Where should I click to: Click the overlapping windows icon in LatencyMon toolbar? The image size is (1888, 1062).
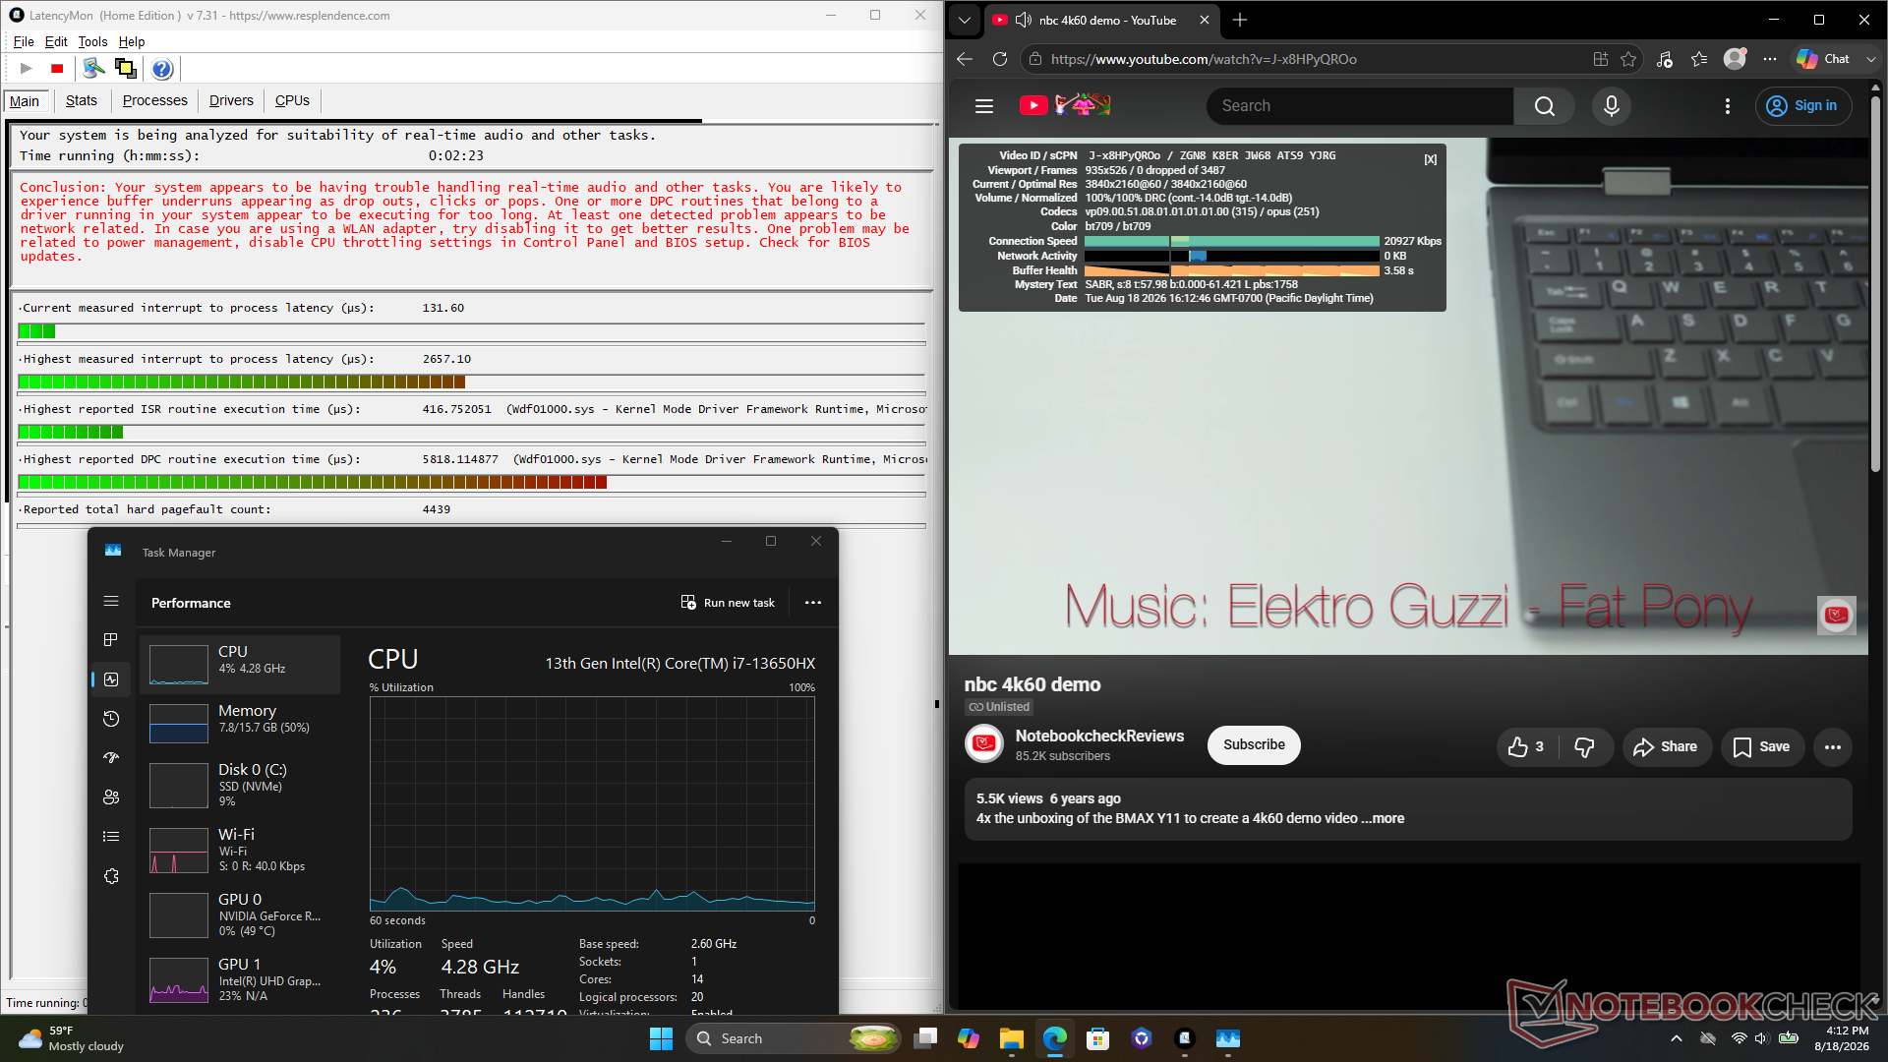point(125,68)
